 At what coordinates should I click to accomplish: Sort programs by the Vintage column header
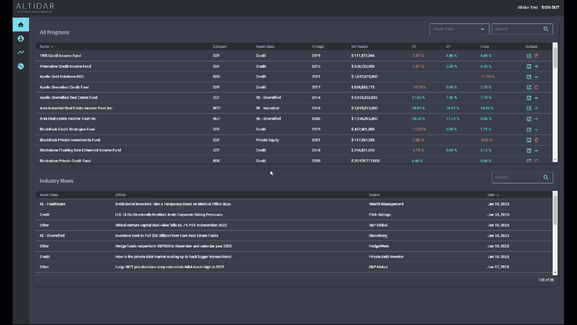point(318,46)
